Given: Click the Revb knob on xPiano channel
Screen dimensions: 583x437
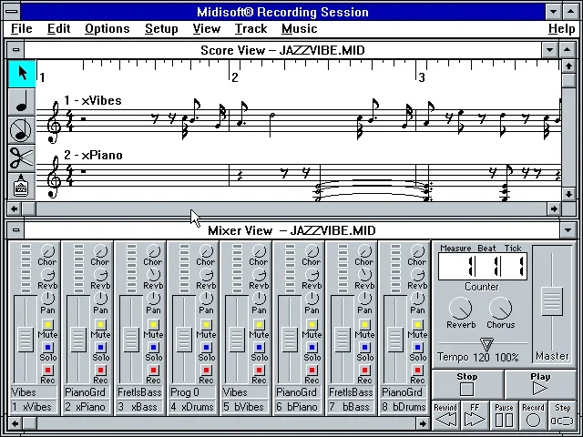Looking at the screenshot, I should (100, 275).
